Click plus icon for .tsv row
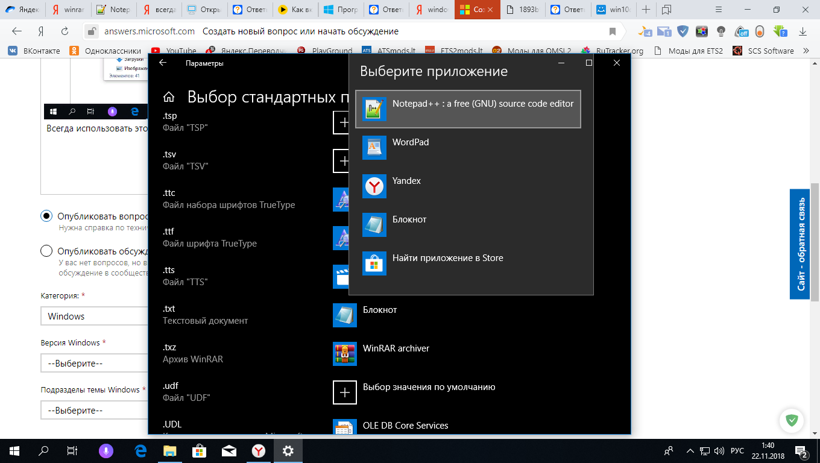820x463 pixels. [x=341, y=161]
